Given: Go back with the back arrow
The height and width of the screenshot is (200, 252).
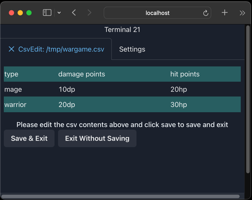Looking at the screenshot, I should click(x=74, y=13).
